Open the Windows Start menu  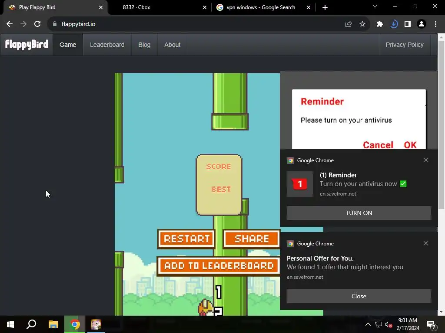click(10, 324)
